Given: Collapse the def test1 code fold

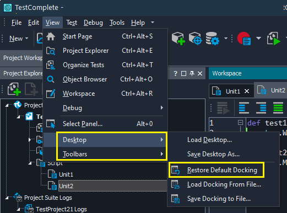Looking at the screenshot, I should (240, 123).
